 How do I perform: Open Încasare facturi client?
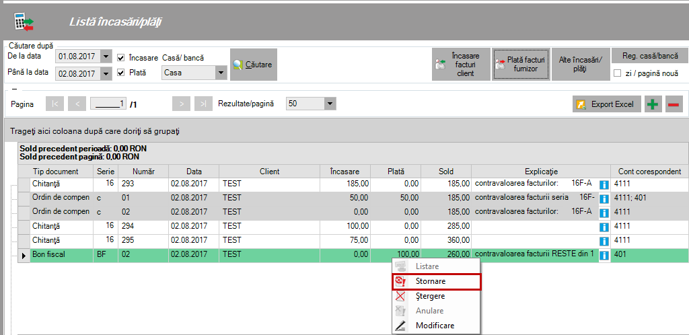(461, 65)
